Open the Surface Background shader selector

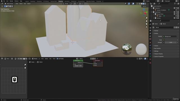[170, 36]
